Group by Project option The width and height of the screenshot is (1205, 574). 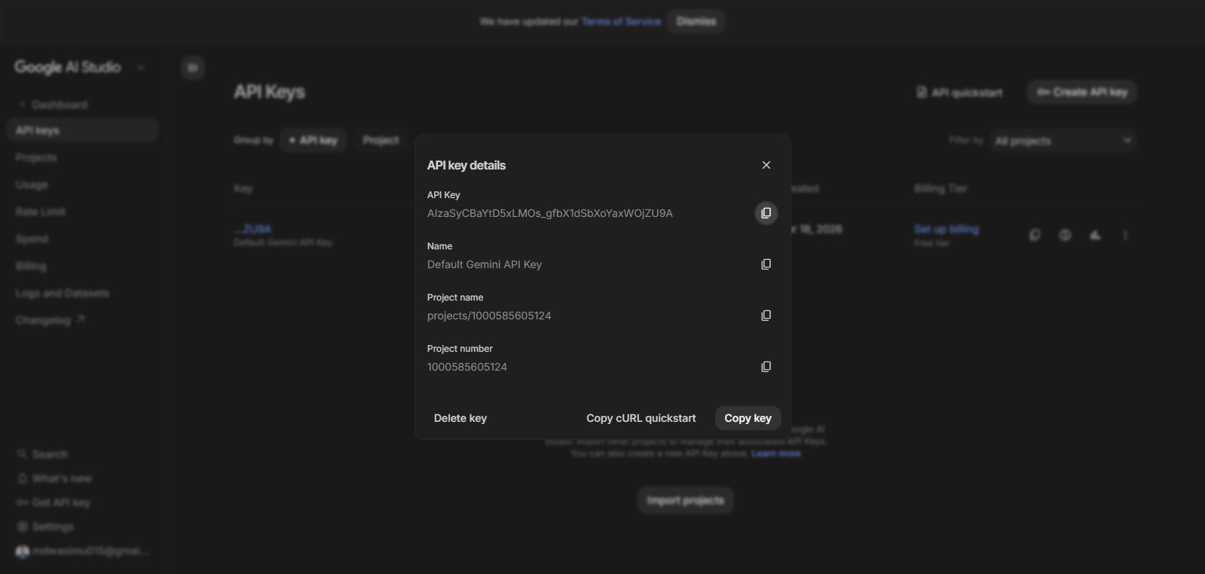point(381,140)
